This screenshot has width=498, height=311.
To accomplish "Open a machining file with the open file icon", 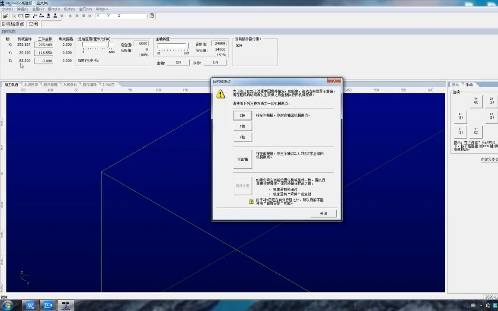I will coord(6,16).
